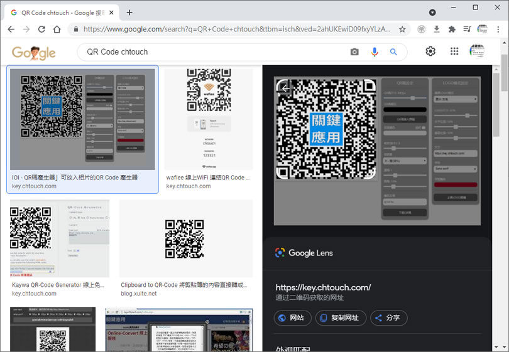
Task: Start voice search with microphone icon
Action: (x=375, y=52)
